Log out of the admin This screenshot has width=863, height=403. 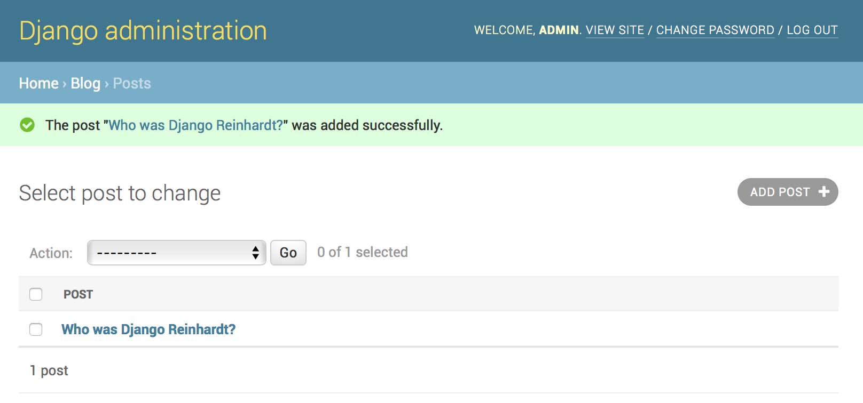click(812, 30)
